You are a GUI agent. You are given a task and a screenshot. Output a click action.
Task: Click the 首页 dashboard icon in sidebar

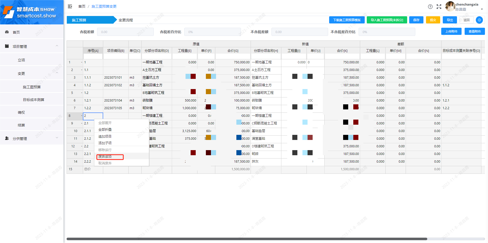pyautogui.click(x=7, y=32)
